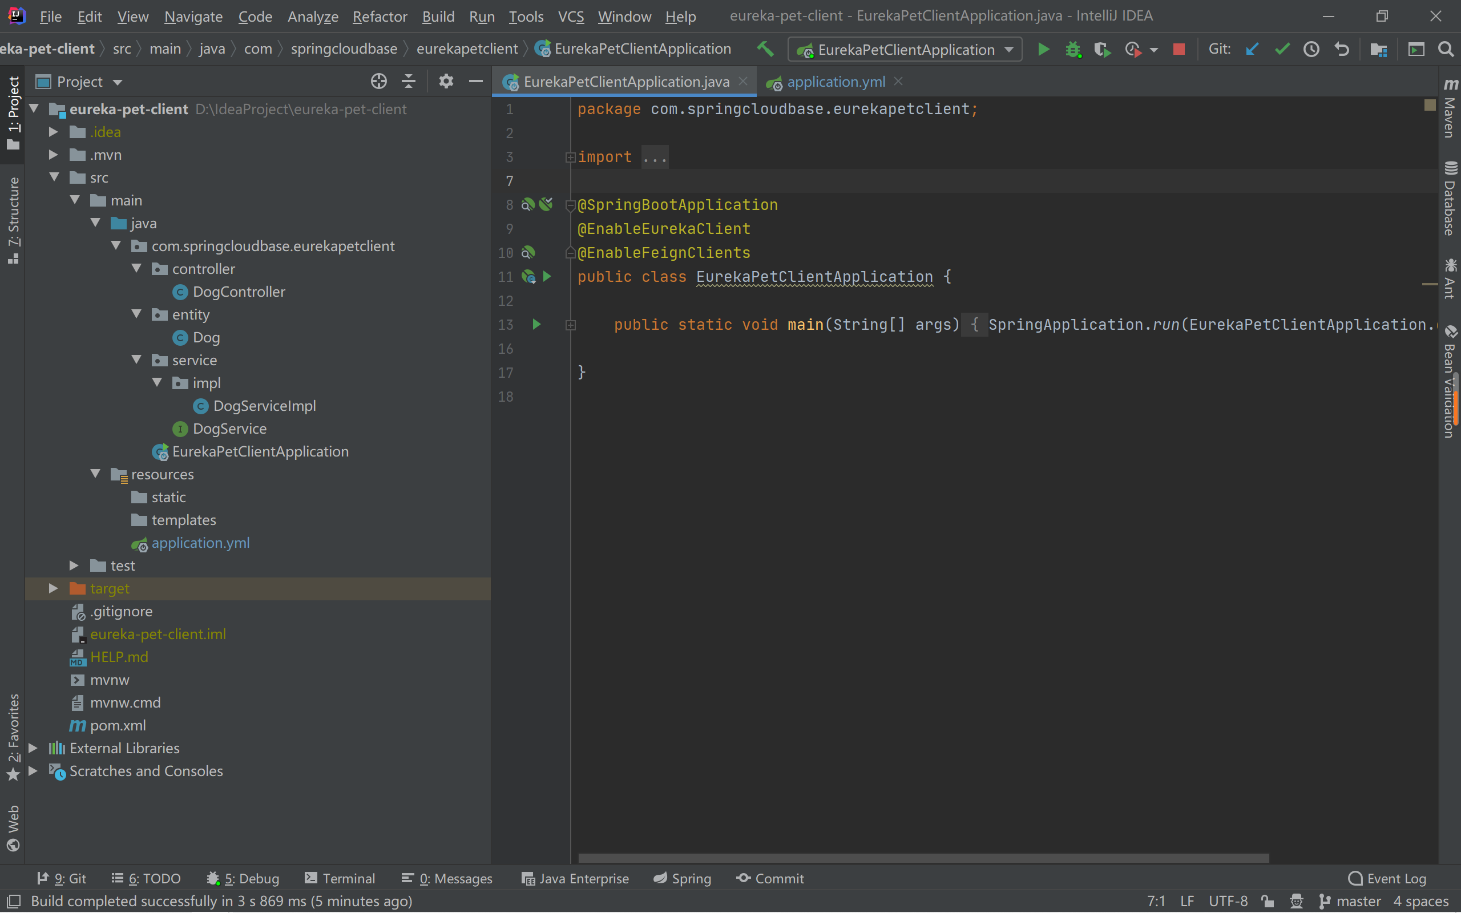Collapse all nodes with Collapse All icon
The height and width of the screenshot is (913, 1461).
coord(409,81)
